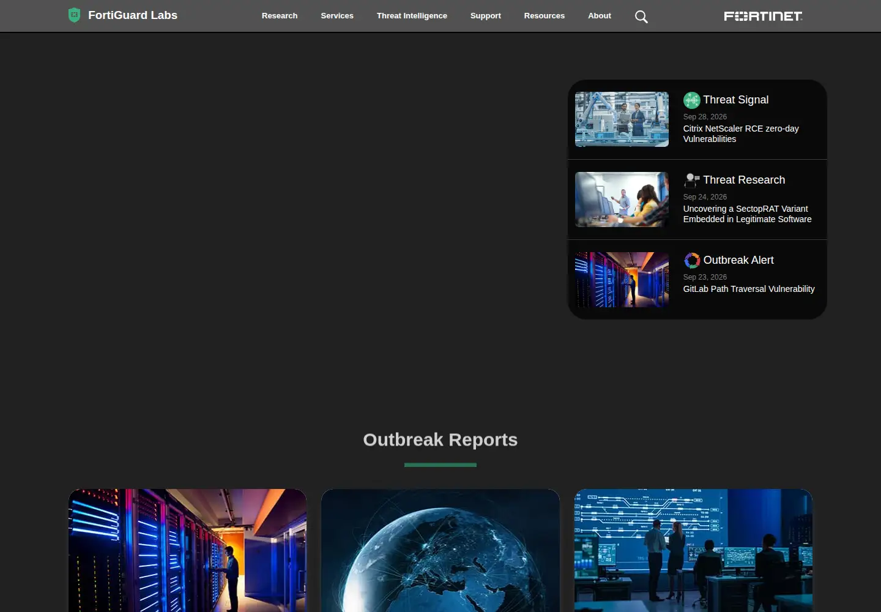Read Citrix NetScaler RCE zero-day Vulnerabilities article
This screenshot has width=881, height=612.
(x=741, y=134)
